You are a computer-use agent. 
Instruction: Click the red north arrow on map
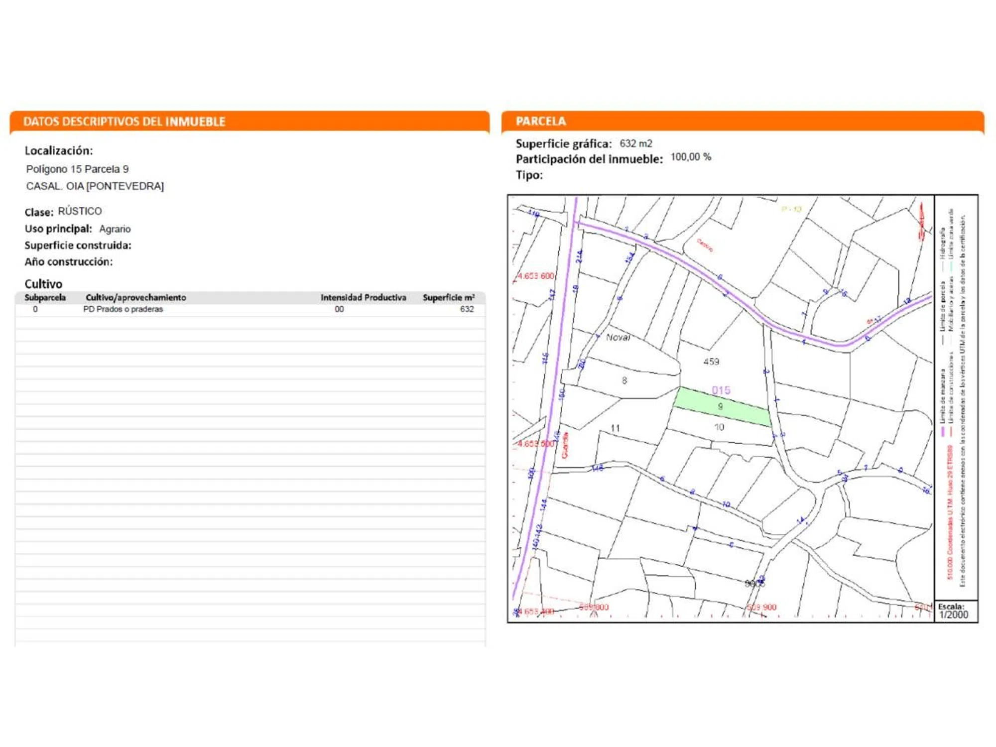(921, 222)
